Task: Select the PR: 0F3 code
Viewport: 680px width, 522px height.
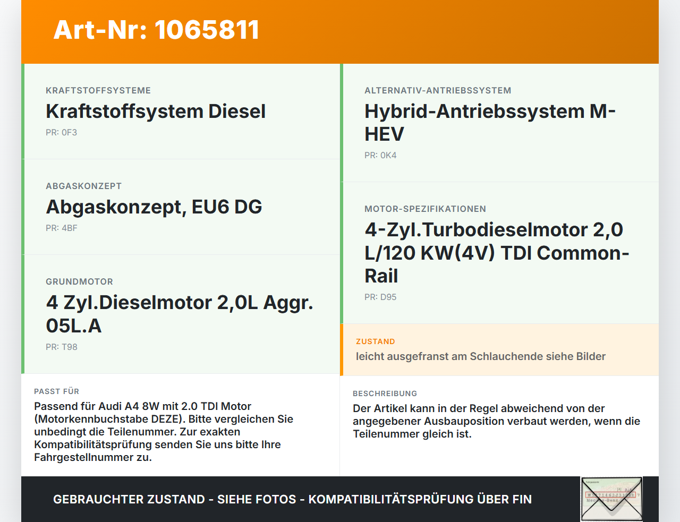Action: 61,133
